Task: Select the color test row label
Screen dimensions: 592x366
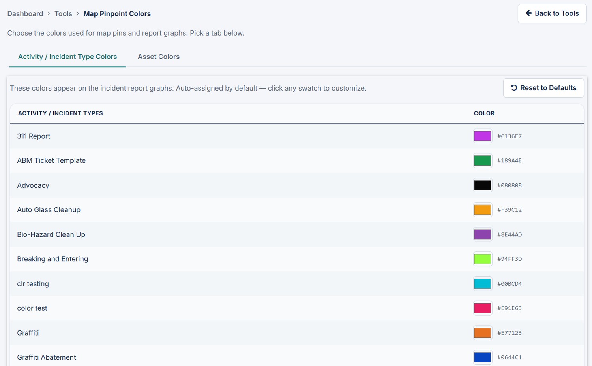Action: (32, 308)
